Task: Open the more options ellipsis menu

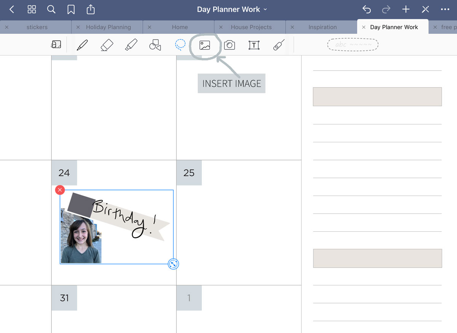Action: coord(445,10)
